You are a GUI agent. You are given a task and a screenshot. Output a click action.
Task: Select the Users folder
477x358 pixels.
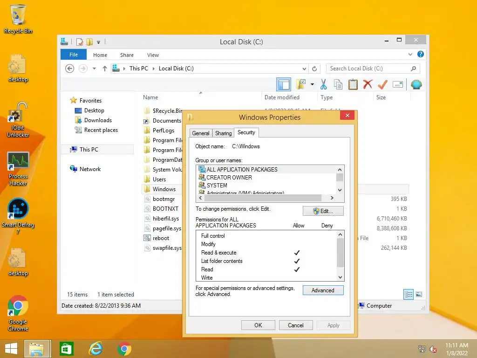click(x=159, y=179)
